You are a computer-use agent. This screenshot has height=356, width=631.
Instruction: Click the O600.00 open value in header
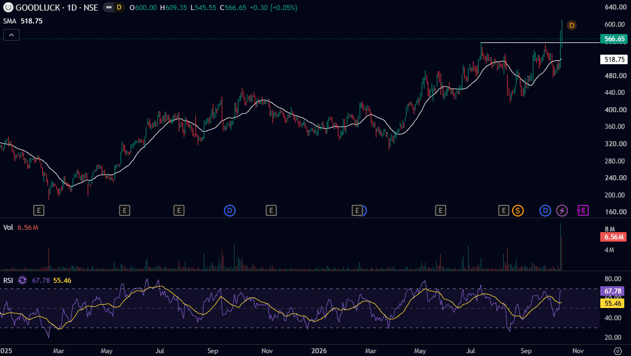[x=143, y=8]
